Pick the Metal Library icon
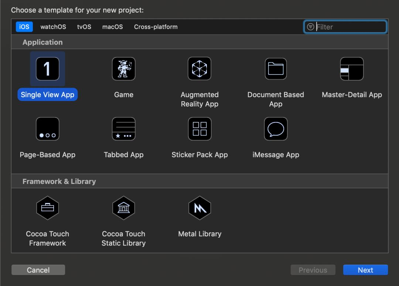Viewport: 399px width, 286px height. pos(199,208)
